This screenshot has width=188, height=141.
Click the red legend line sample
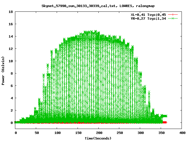173,15
